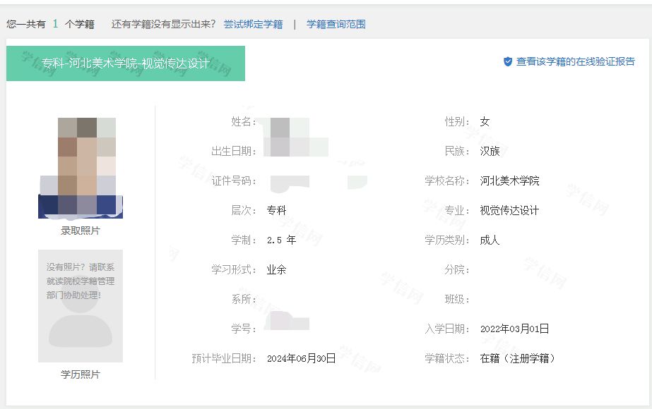Click enrollment date 2022年03月01日
This screenshot has width=652, height=409.
point(514,329)
